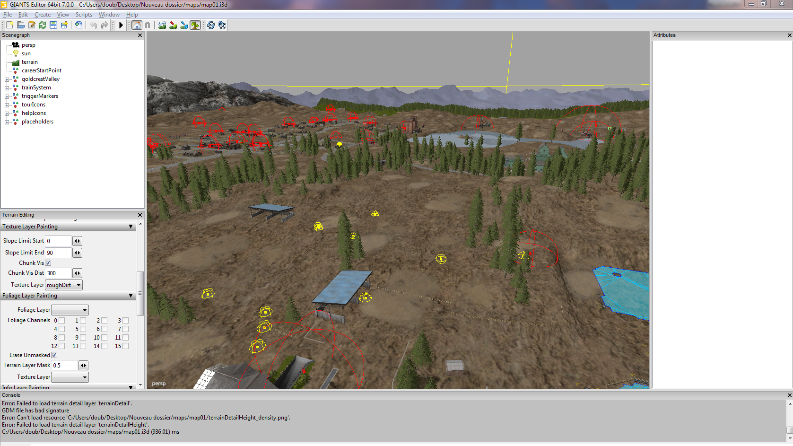Enable foliage channel 11 checkbox
This screenshot has height=446, width=793.
point(125,337)
